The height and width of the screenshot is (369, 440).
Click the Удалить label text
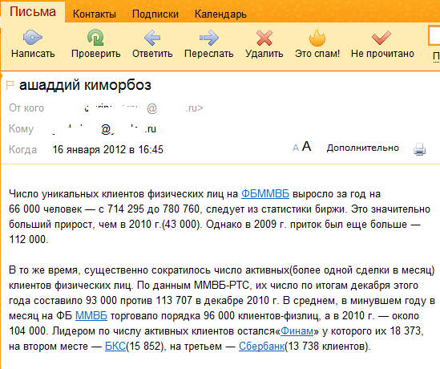click(x=264, y=54)
